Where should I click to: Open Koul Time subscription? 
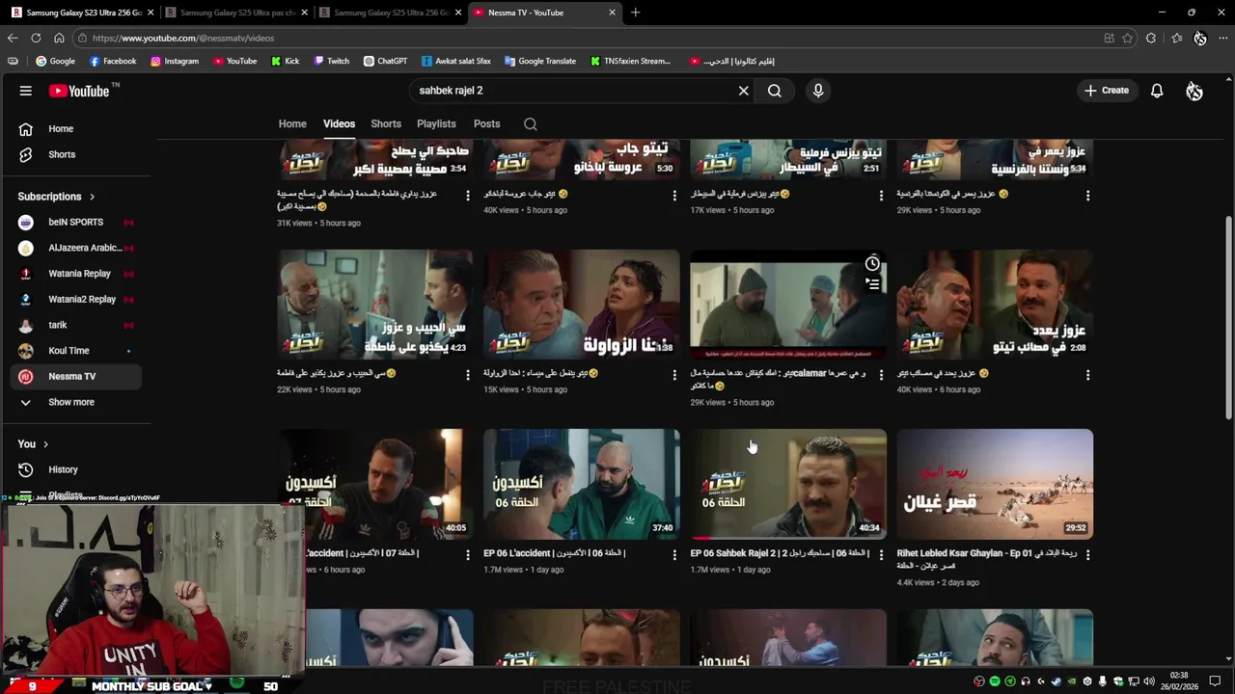click(x=76, y=351)
